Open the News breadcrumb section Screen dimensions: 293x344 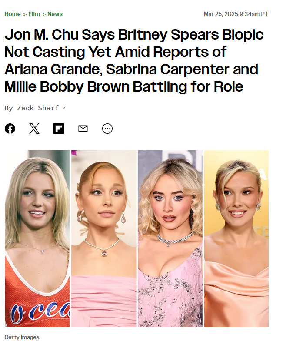coord(55,14)
